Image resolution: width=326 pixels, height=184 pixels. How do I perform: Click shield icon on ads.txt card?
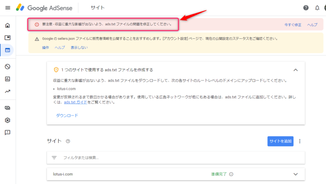click(x=56, y=70)
